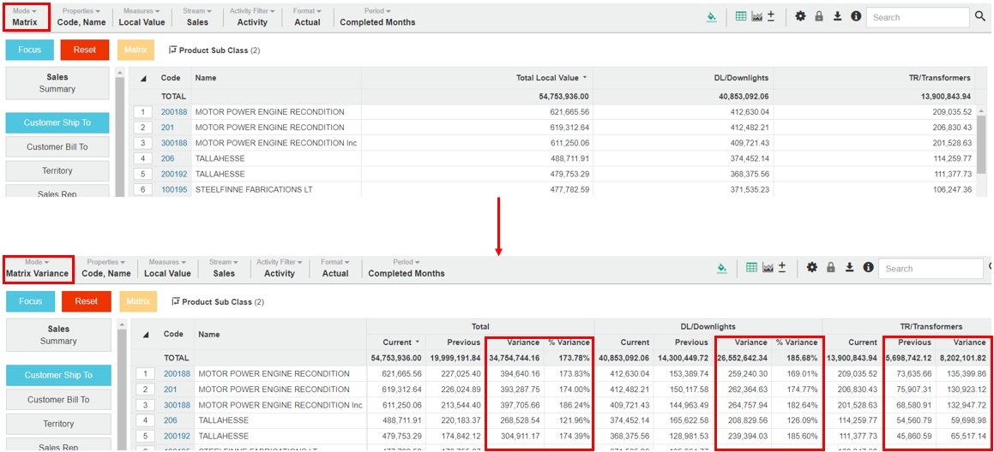The image size is (994, 452).
Task: Select Territory in the Matrix mode sidebar
Action: (57, 170)
